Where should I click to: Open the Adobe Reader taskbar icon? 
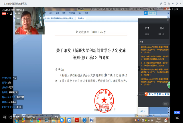coord(77,120)
